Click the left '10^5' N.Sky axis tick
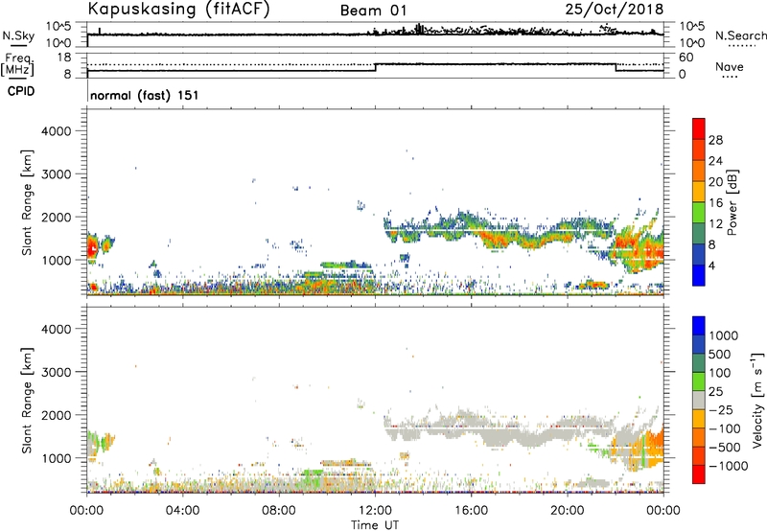The image size is (767, 531). click(58, 26)
